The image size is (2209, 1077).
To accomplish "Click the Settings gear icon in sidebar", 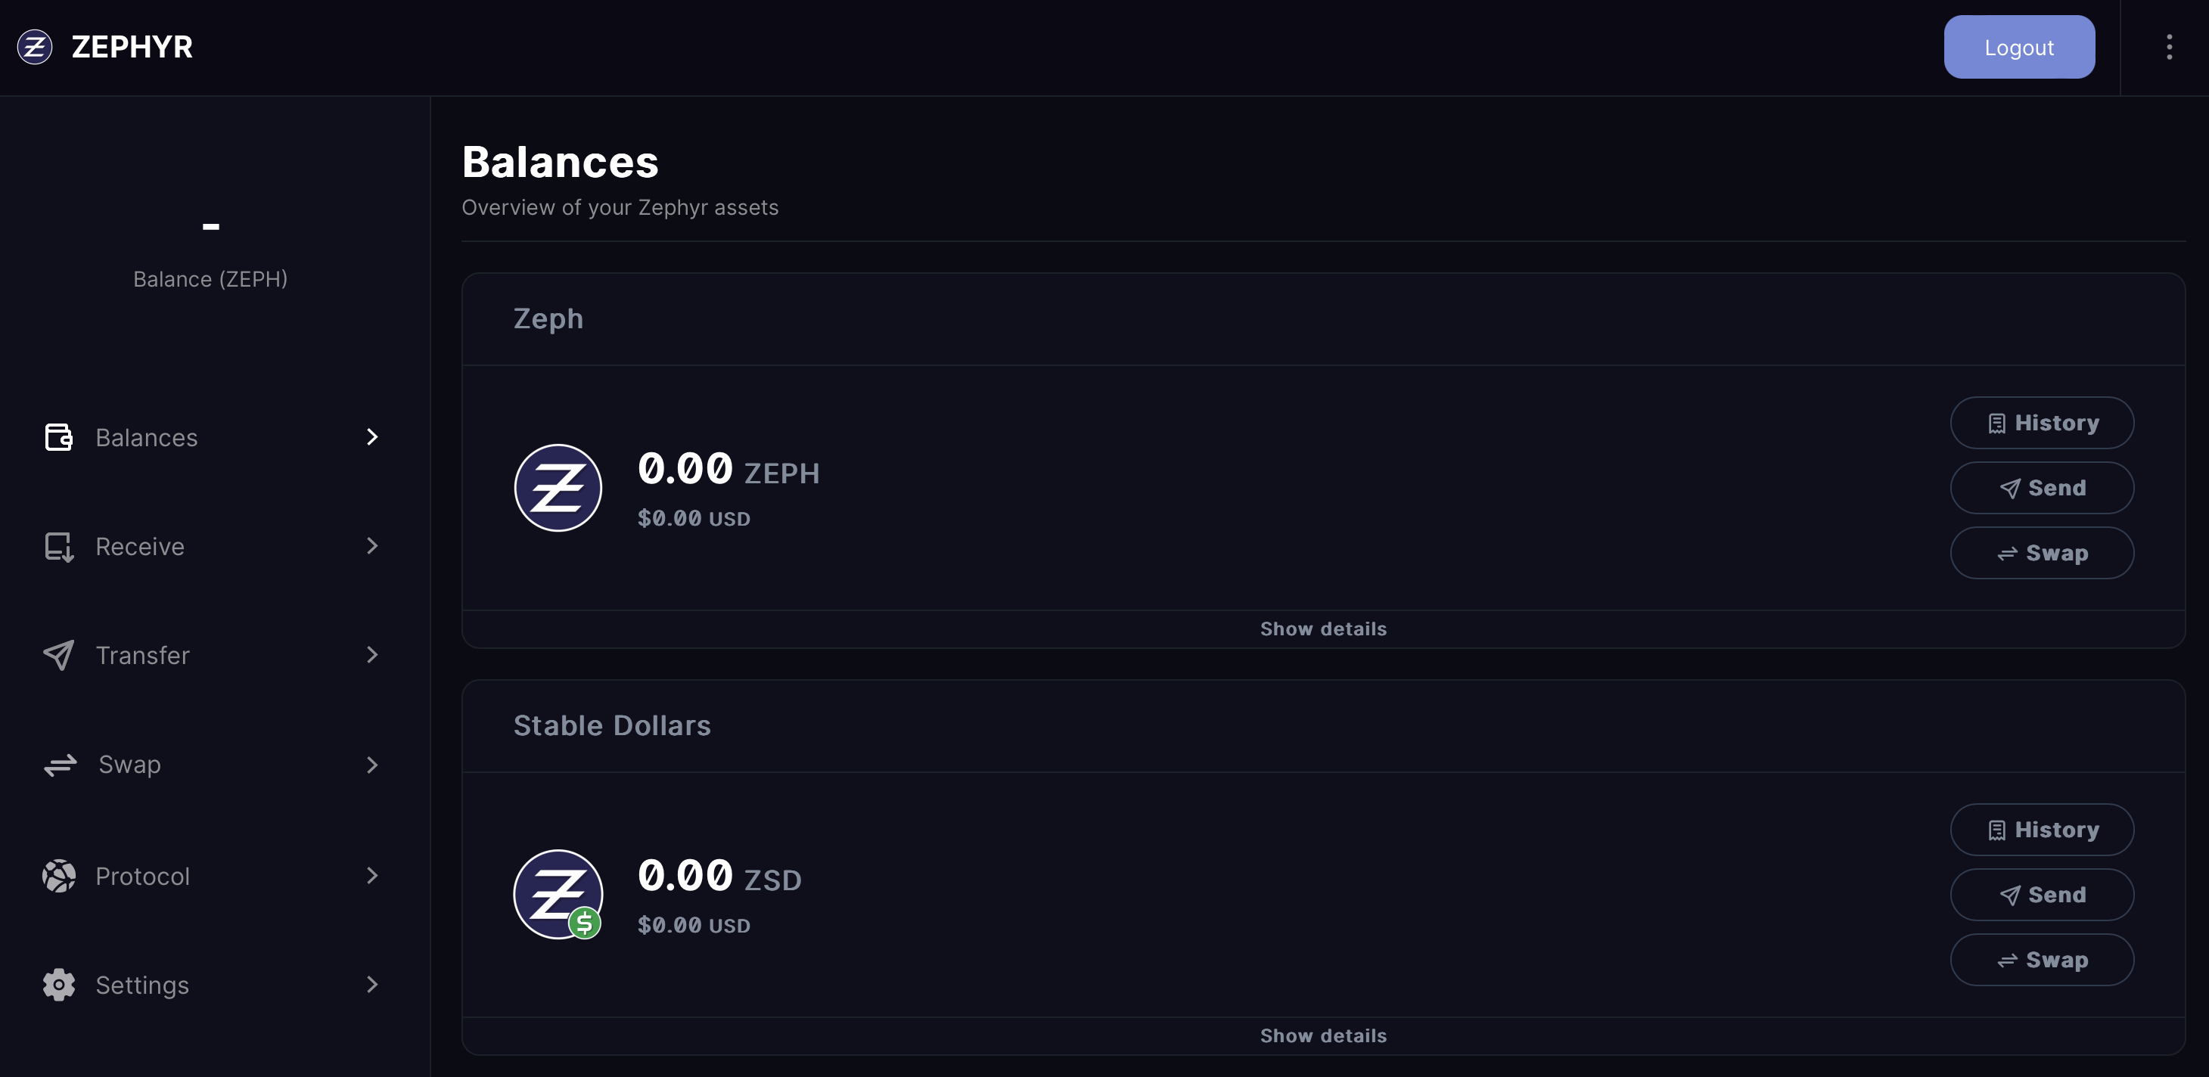I will tap(58, 985).
